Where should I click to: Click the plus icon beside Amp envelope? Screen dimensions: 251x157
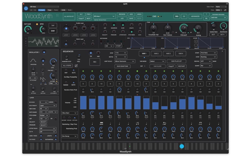pos(196,41)
